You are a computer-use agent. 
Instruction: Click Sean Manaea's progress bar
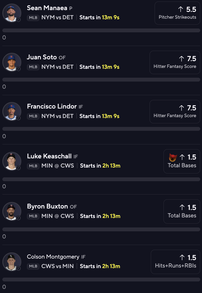pyautogui.click(x=101, y=31)
